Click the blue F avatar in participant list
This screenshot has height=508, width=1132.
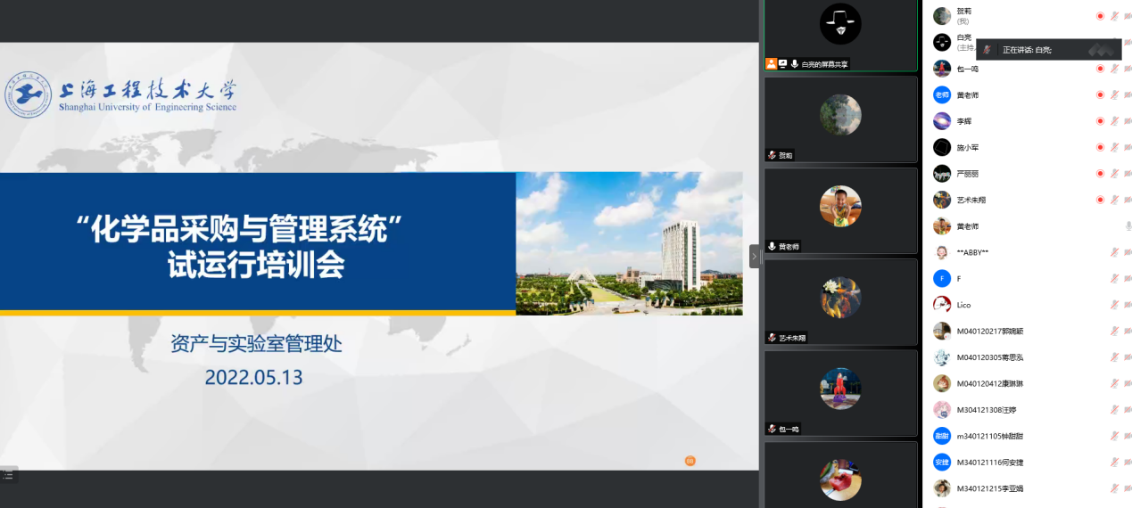click(x=942, y=279)
